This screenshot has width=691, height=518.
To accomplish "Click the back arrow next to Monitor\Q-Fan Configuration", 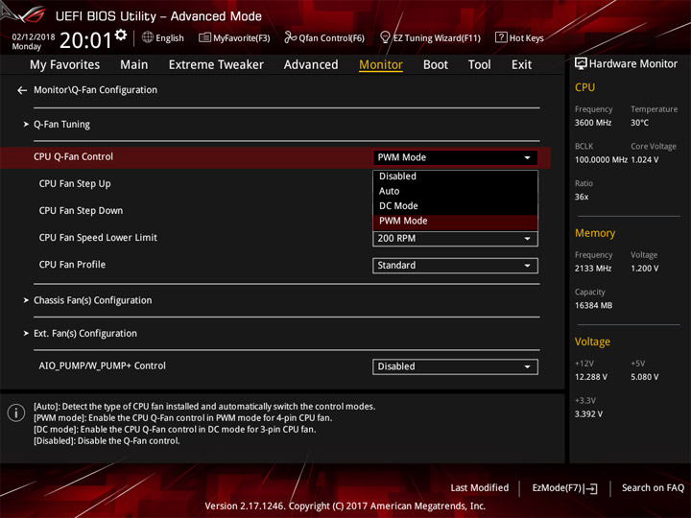I will (22, 90).
